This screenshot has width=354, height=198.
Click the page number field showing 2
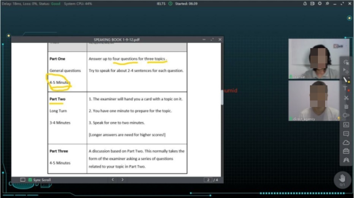(208, 180)
